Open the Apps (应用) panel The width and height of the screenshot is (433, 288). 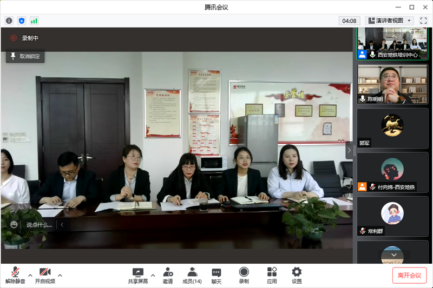click(272, 276)
